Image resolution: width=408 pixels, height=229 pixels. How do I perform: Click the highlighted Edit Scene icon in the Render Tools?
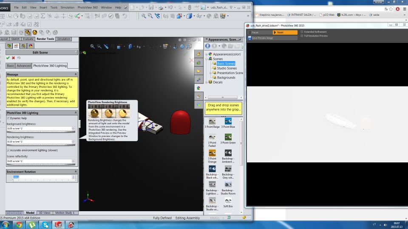click(x=28, y=33)
